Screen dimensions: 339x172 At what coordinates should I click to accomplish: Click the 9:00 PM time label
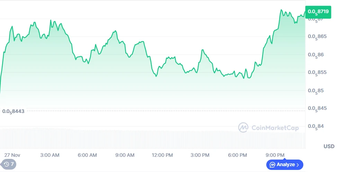(275, 155)
